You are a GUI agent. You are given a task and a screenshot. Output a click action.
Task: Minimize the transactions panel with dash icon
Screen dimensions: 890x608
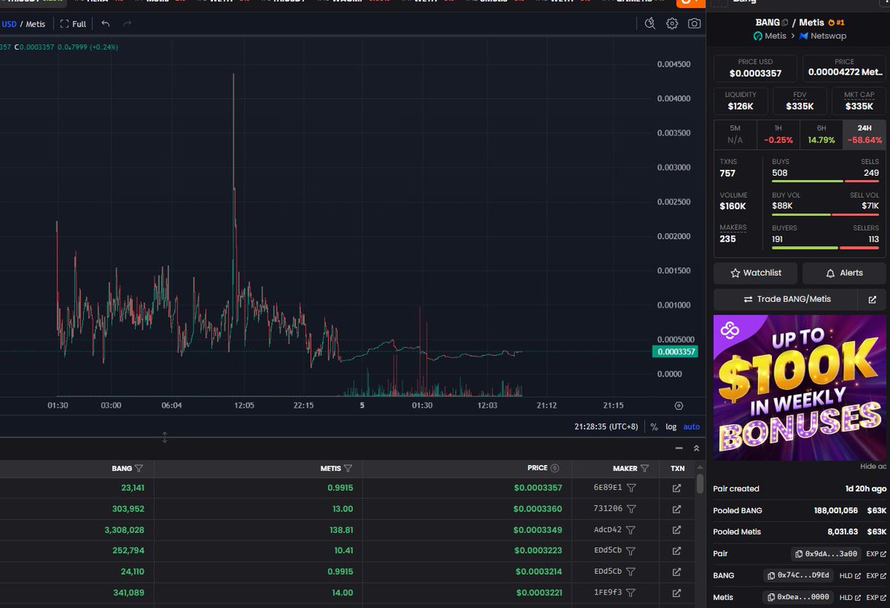679,449
